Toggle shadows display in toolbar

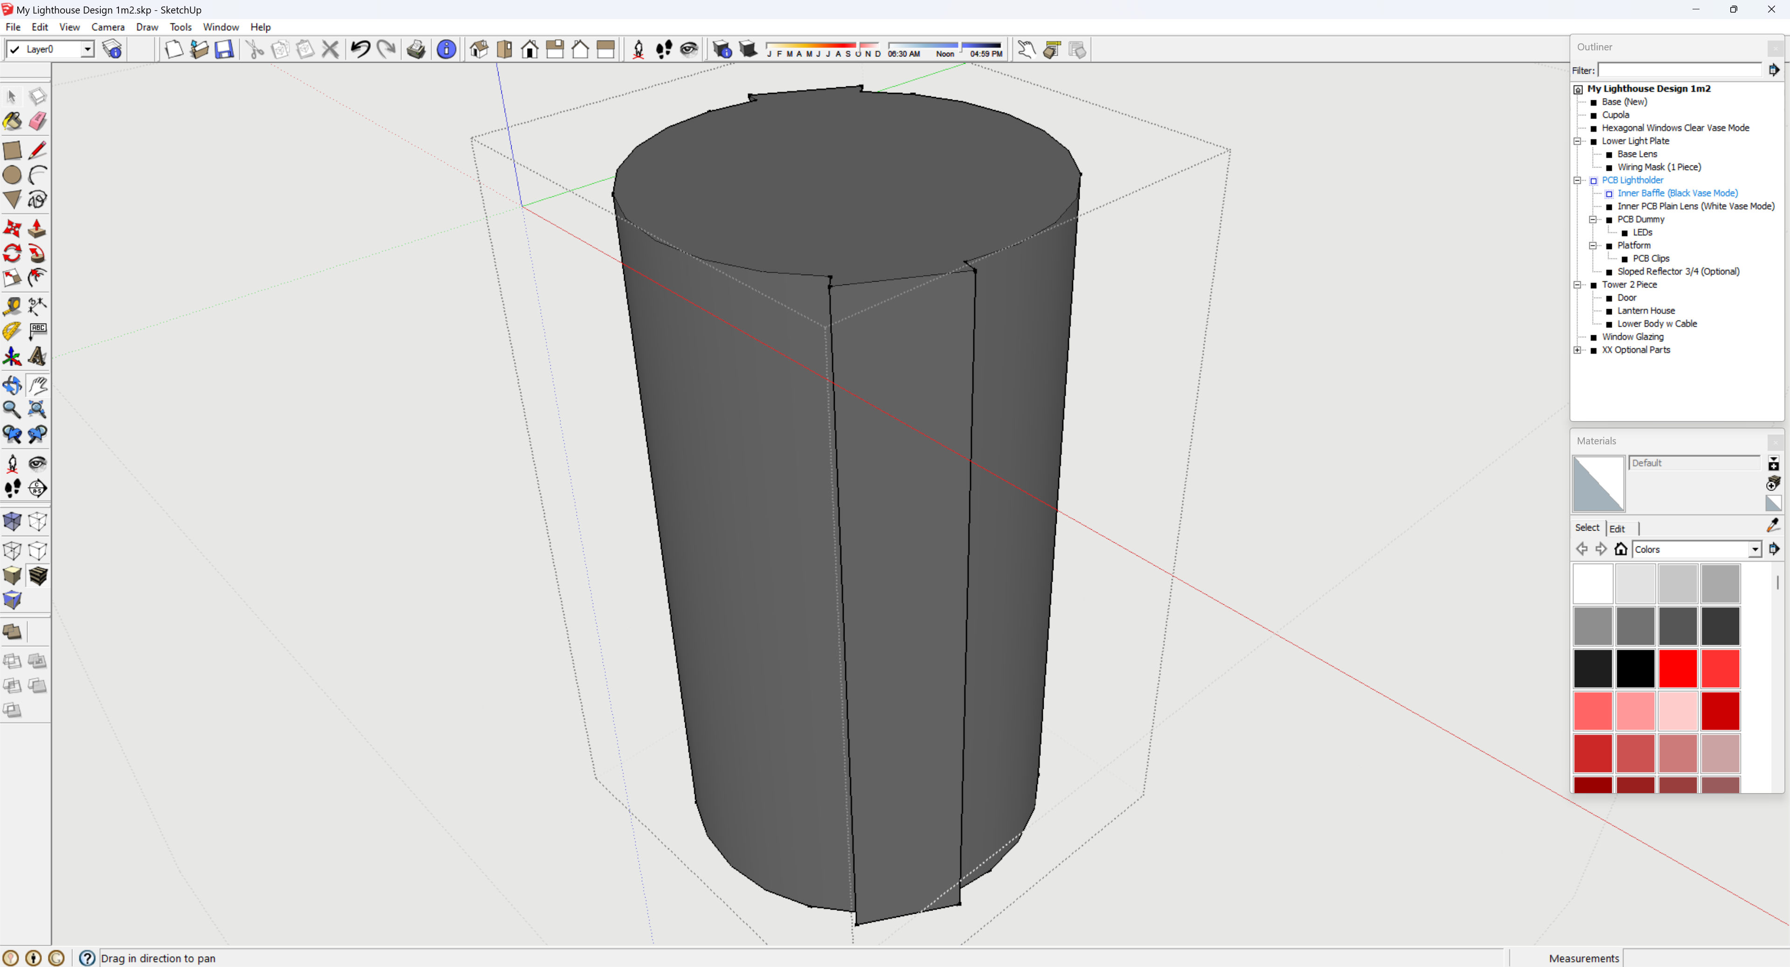point(748,49)
